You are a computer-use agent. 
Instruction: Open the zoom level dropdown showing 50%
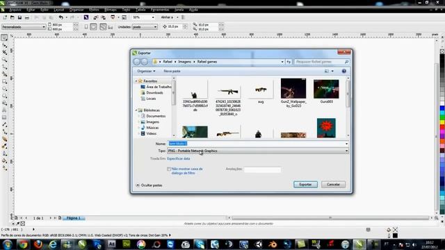pyautogui.click(x=153, y=17)
